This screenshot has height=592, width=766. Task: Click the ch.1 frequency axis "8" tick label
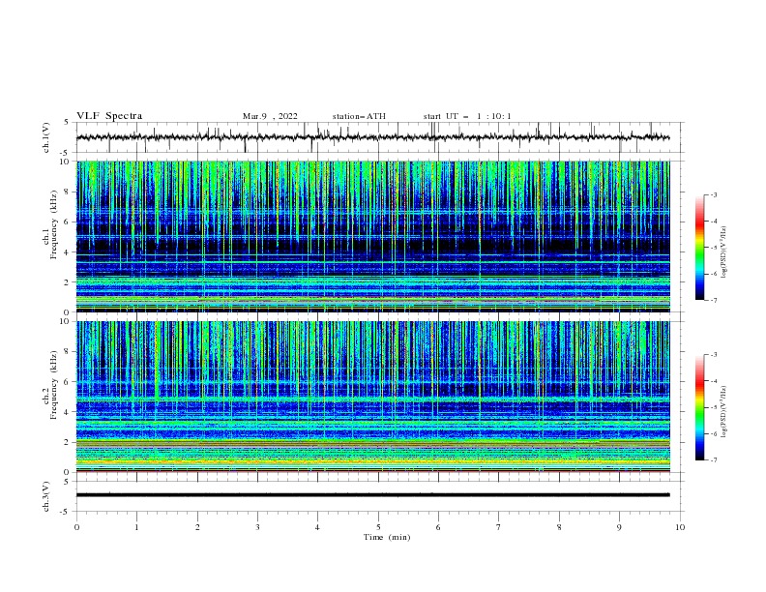click(x=69, y=192)
